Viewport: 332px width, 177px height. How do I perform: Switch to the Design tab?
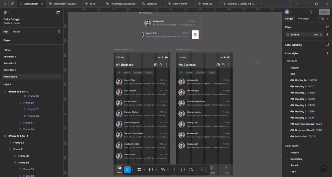[x=289, y=19]
